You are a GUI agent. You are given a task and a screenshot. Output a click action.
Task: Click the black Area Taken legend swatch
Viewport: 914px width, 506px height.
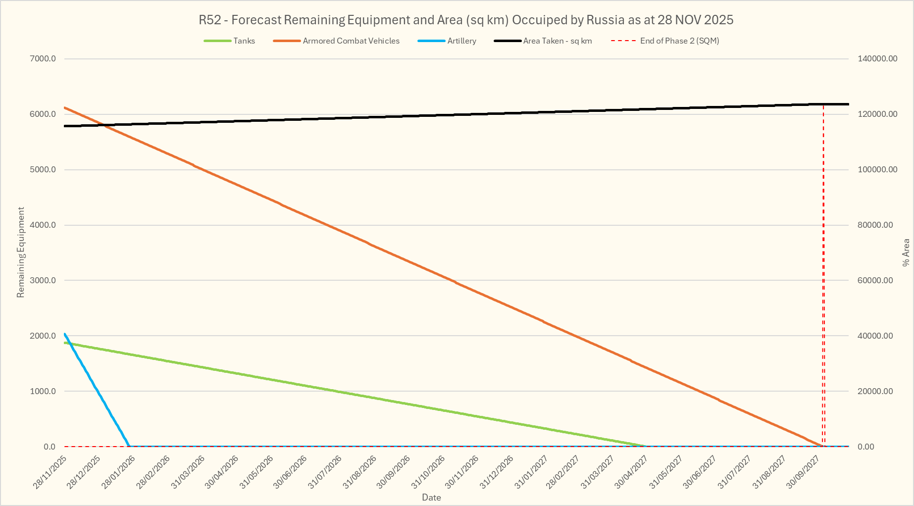coord(508,41)
